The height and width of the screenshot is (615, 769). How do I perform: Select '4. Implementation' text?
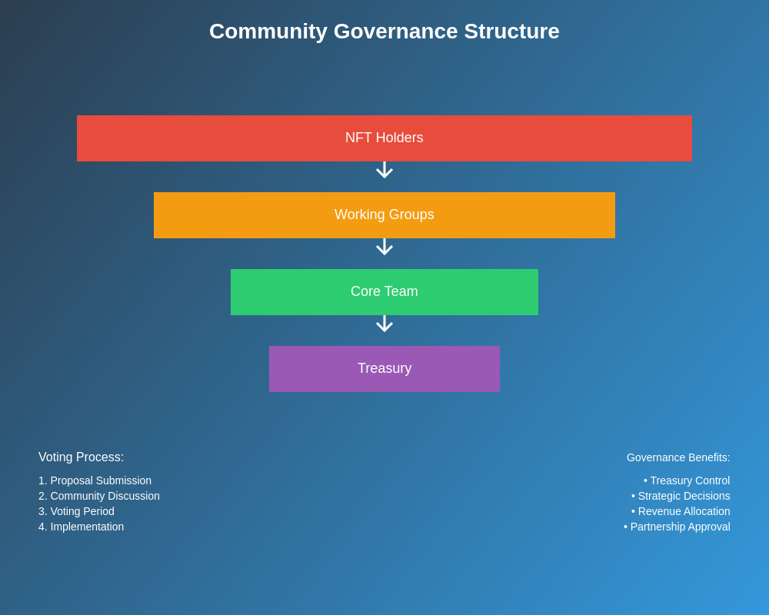pyautogui.click(x=82, y=527)
